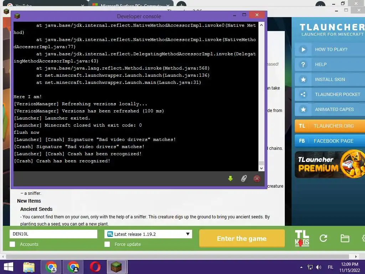Open File Explorer from taskbar
This screenshot has width=365, height=274.
29,267
